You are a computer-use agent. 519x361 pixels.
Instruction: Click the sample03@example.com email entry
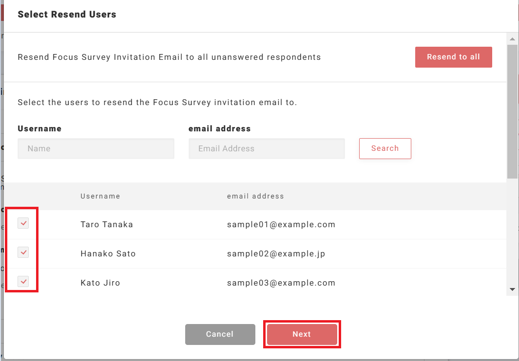(x=281, y=283)
